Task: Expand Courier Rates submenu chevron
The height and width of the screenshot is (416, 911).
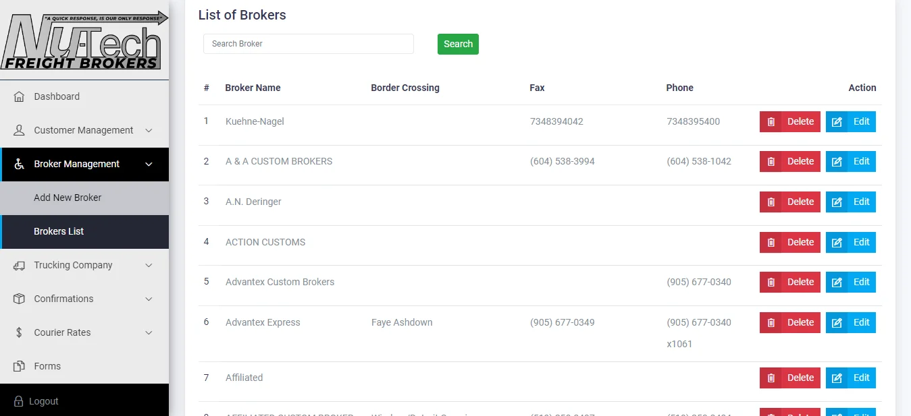Action: [x=149, y=332]
